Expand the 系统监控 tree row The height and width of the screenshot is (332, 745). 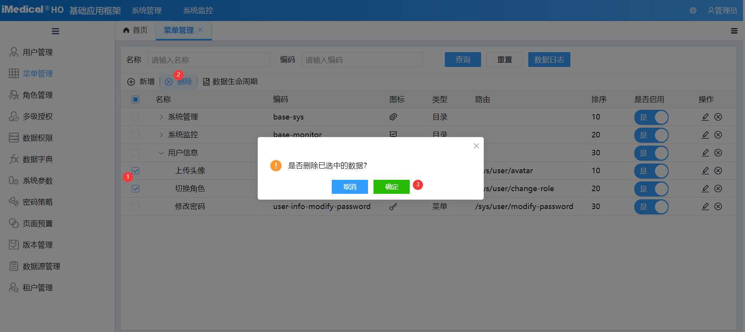(x=161, y=135)
